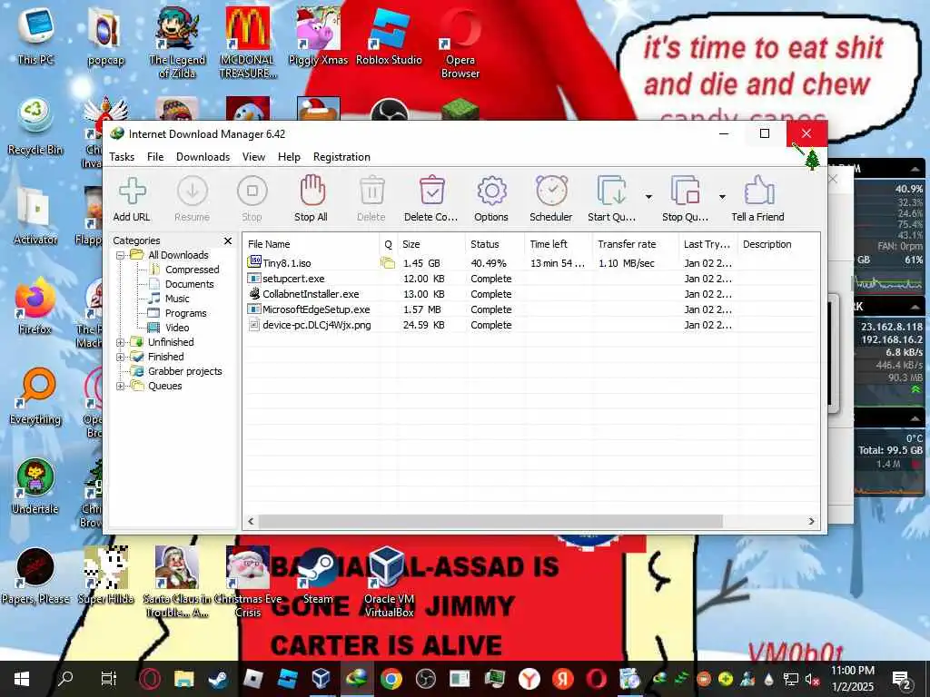Screen dimensions: 930x697
Task: Sort by Transfer rate column header
Action: click(635, 244)
